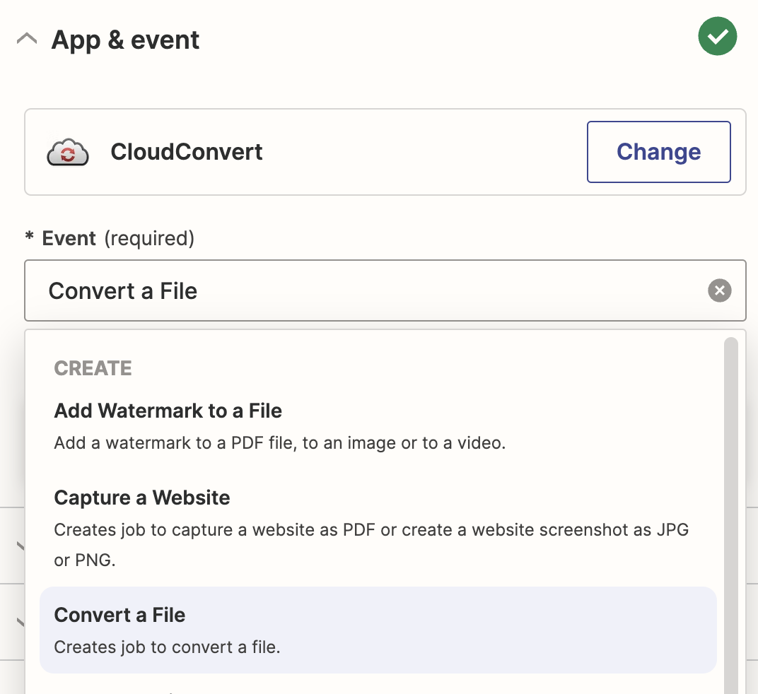Clear the Event field with X icon
Viewport: 758px width, 694px height.
(x=719, y=290)
